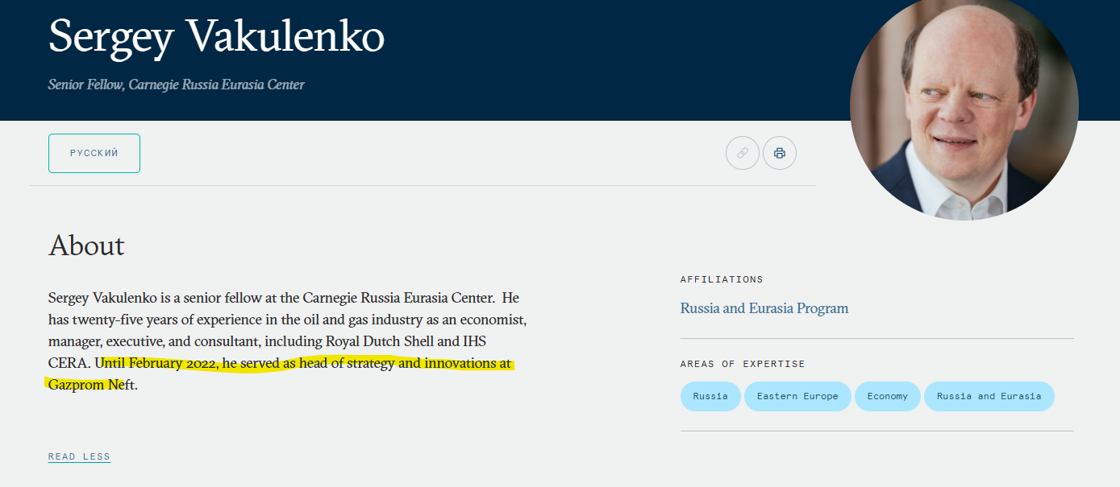
Task: Collapse the bio with READ LESS
Action: pos(79,456)
